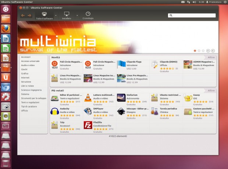
Task: Show the next banner slide
Action: [213, 51]
